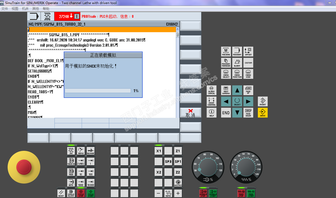Switch to TEACH IN mode

coord(71,161)
